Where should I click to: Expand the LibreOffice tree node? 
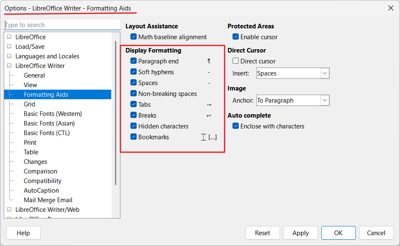coord(9,37)
